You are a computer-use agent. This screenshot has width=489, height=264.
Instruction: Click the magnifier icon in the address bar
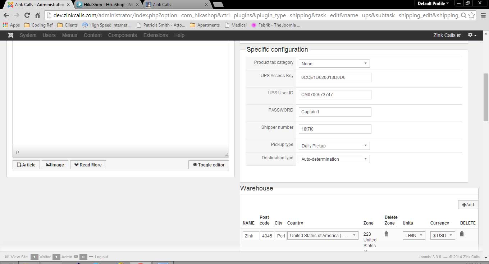pyautogui.click(x=464, y=15)
